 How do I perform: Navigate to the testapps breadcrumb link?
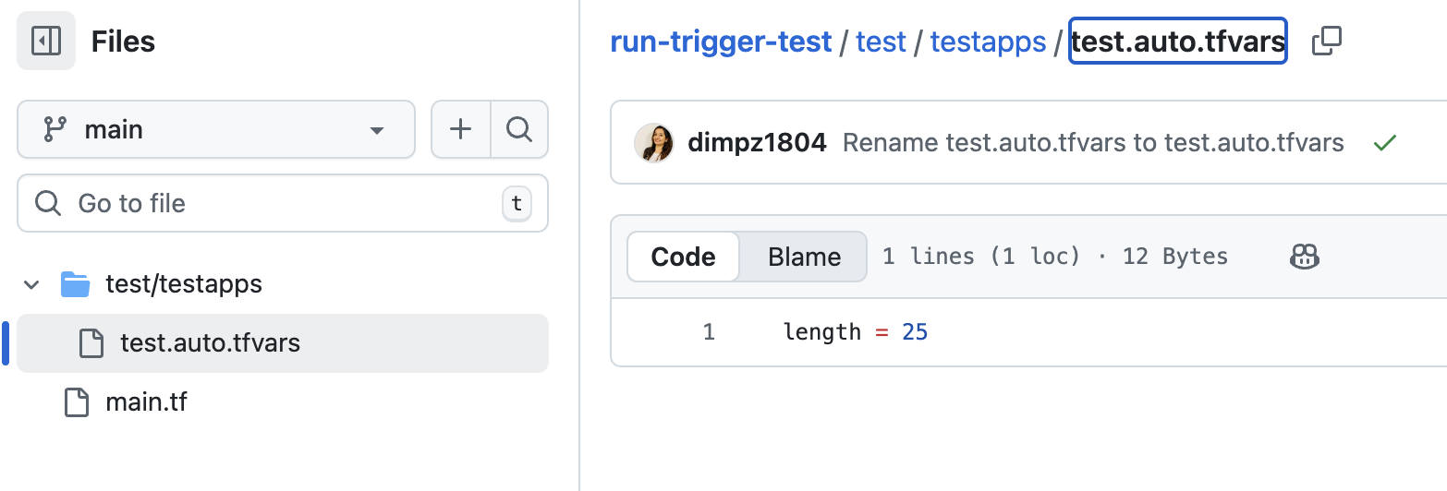tap(988, 42)
